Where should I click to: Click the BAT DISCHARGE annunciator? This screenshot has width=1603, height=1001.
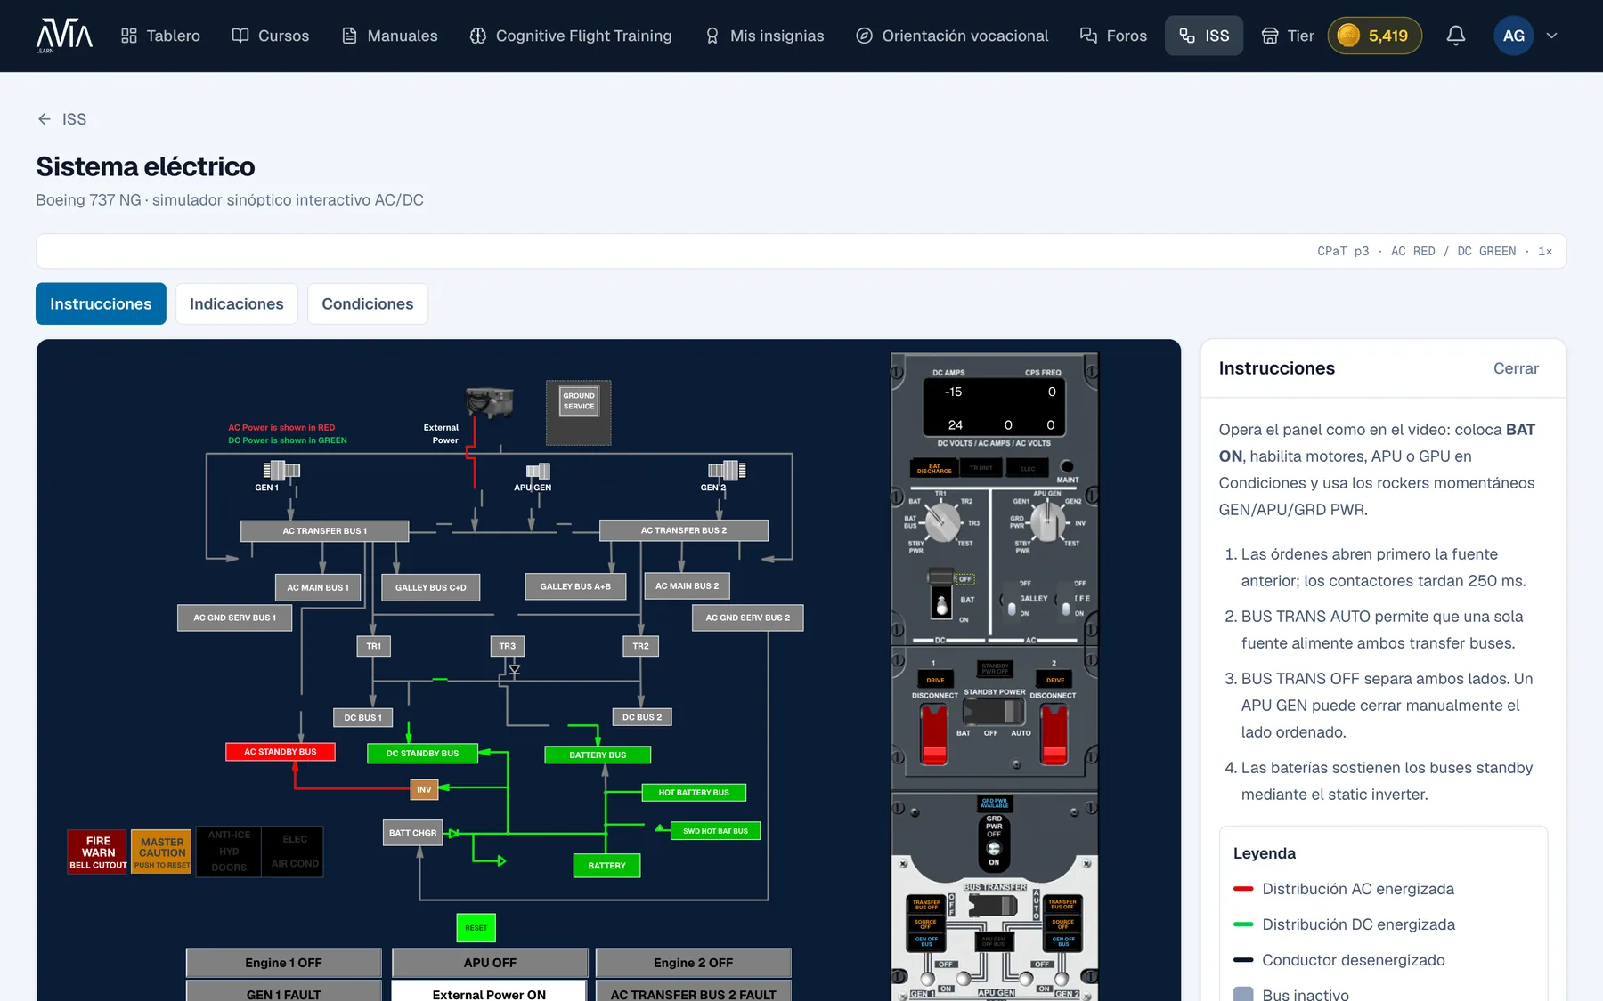(x=934, y=468)
